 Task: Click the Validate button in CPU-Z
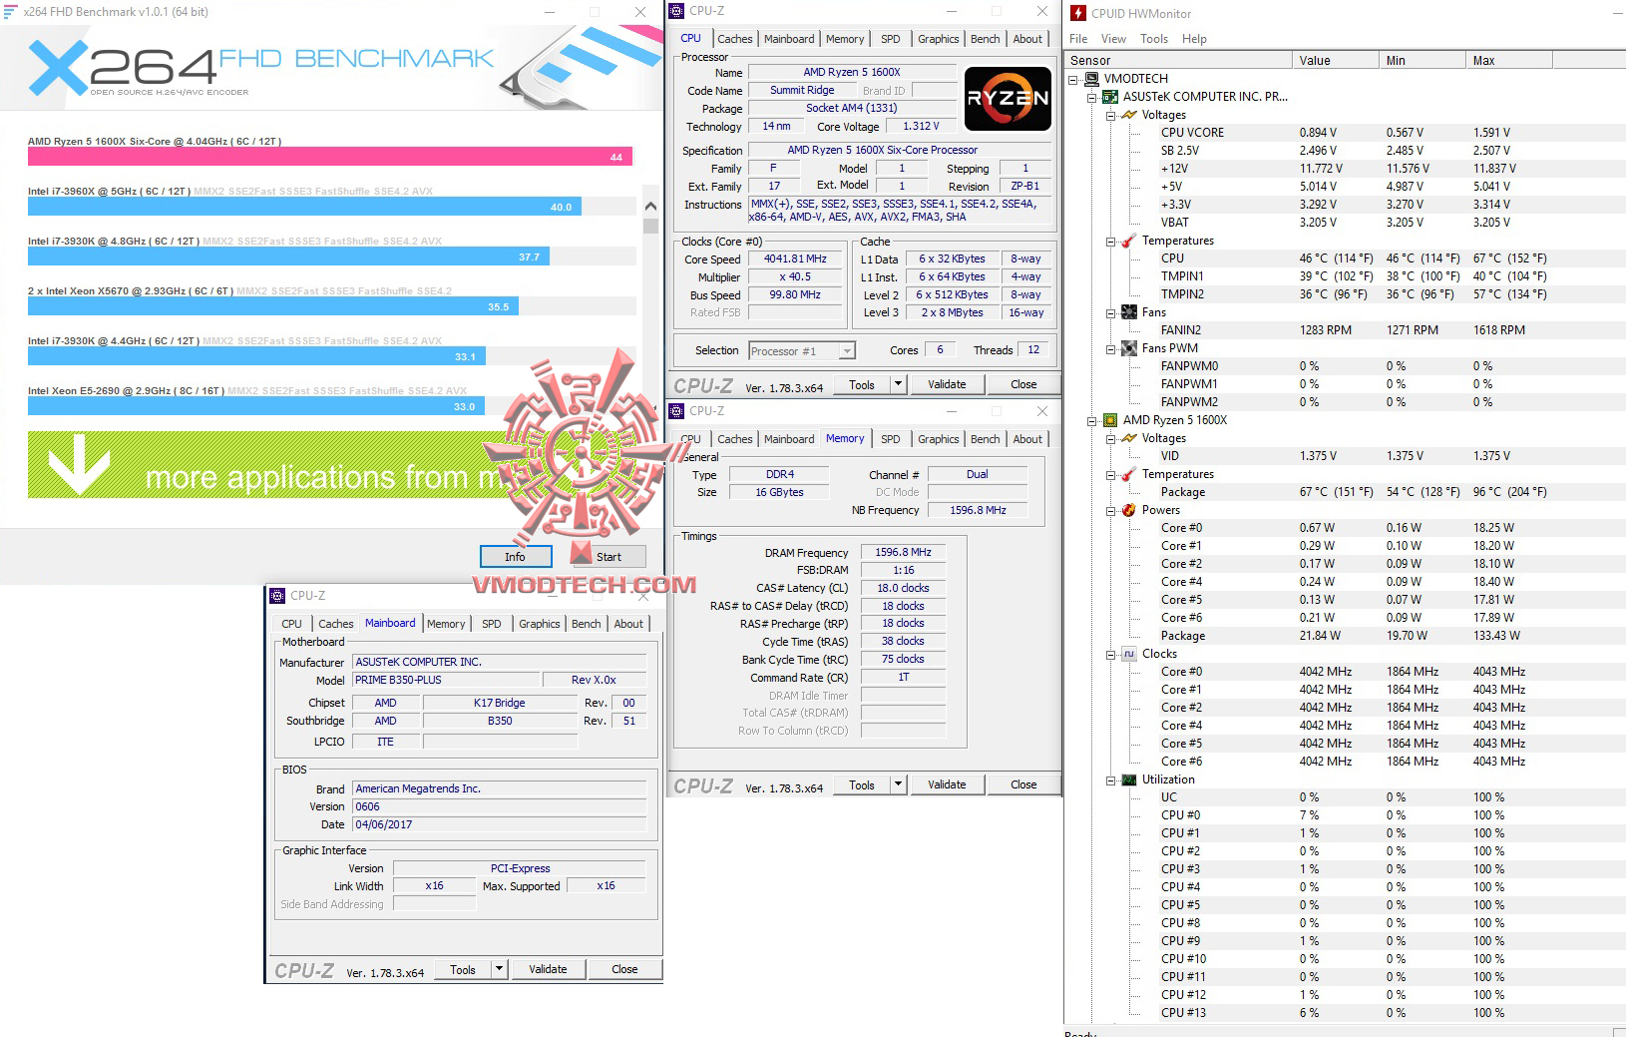coord(946,383)
